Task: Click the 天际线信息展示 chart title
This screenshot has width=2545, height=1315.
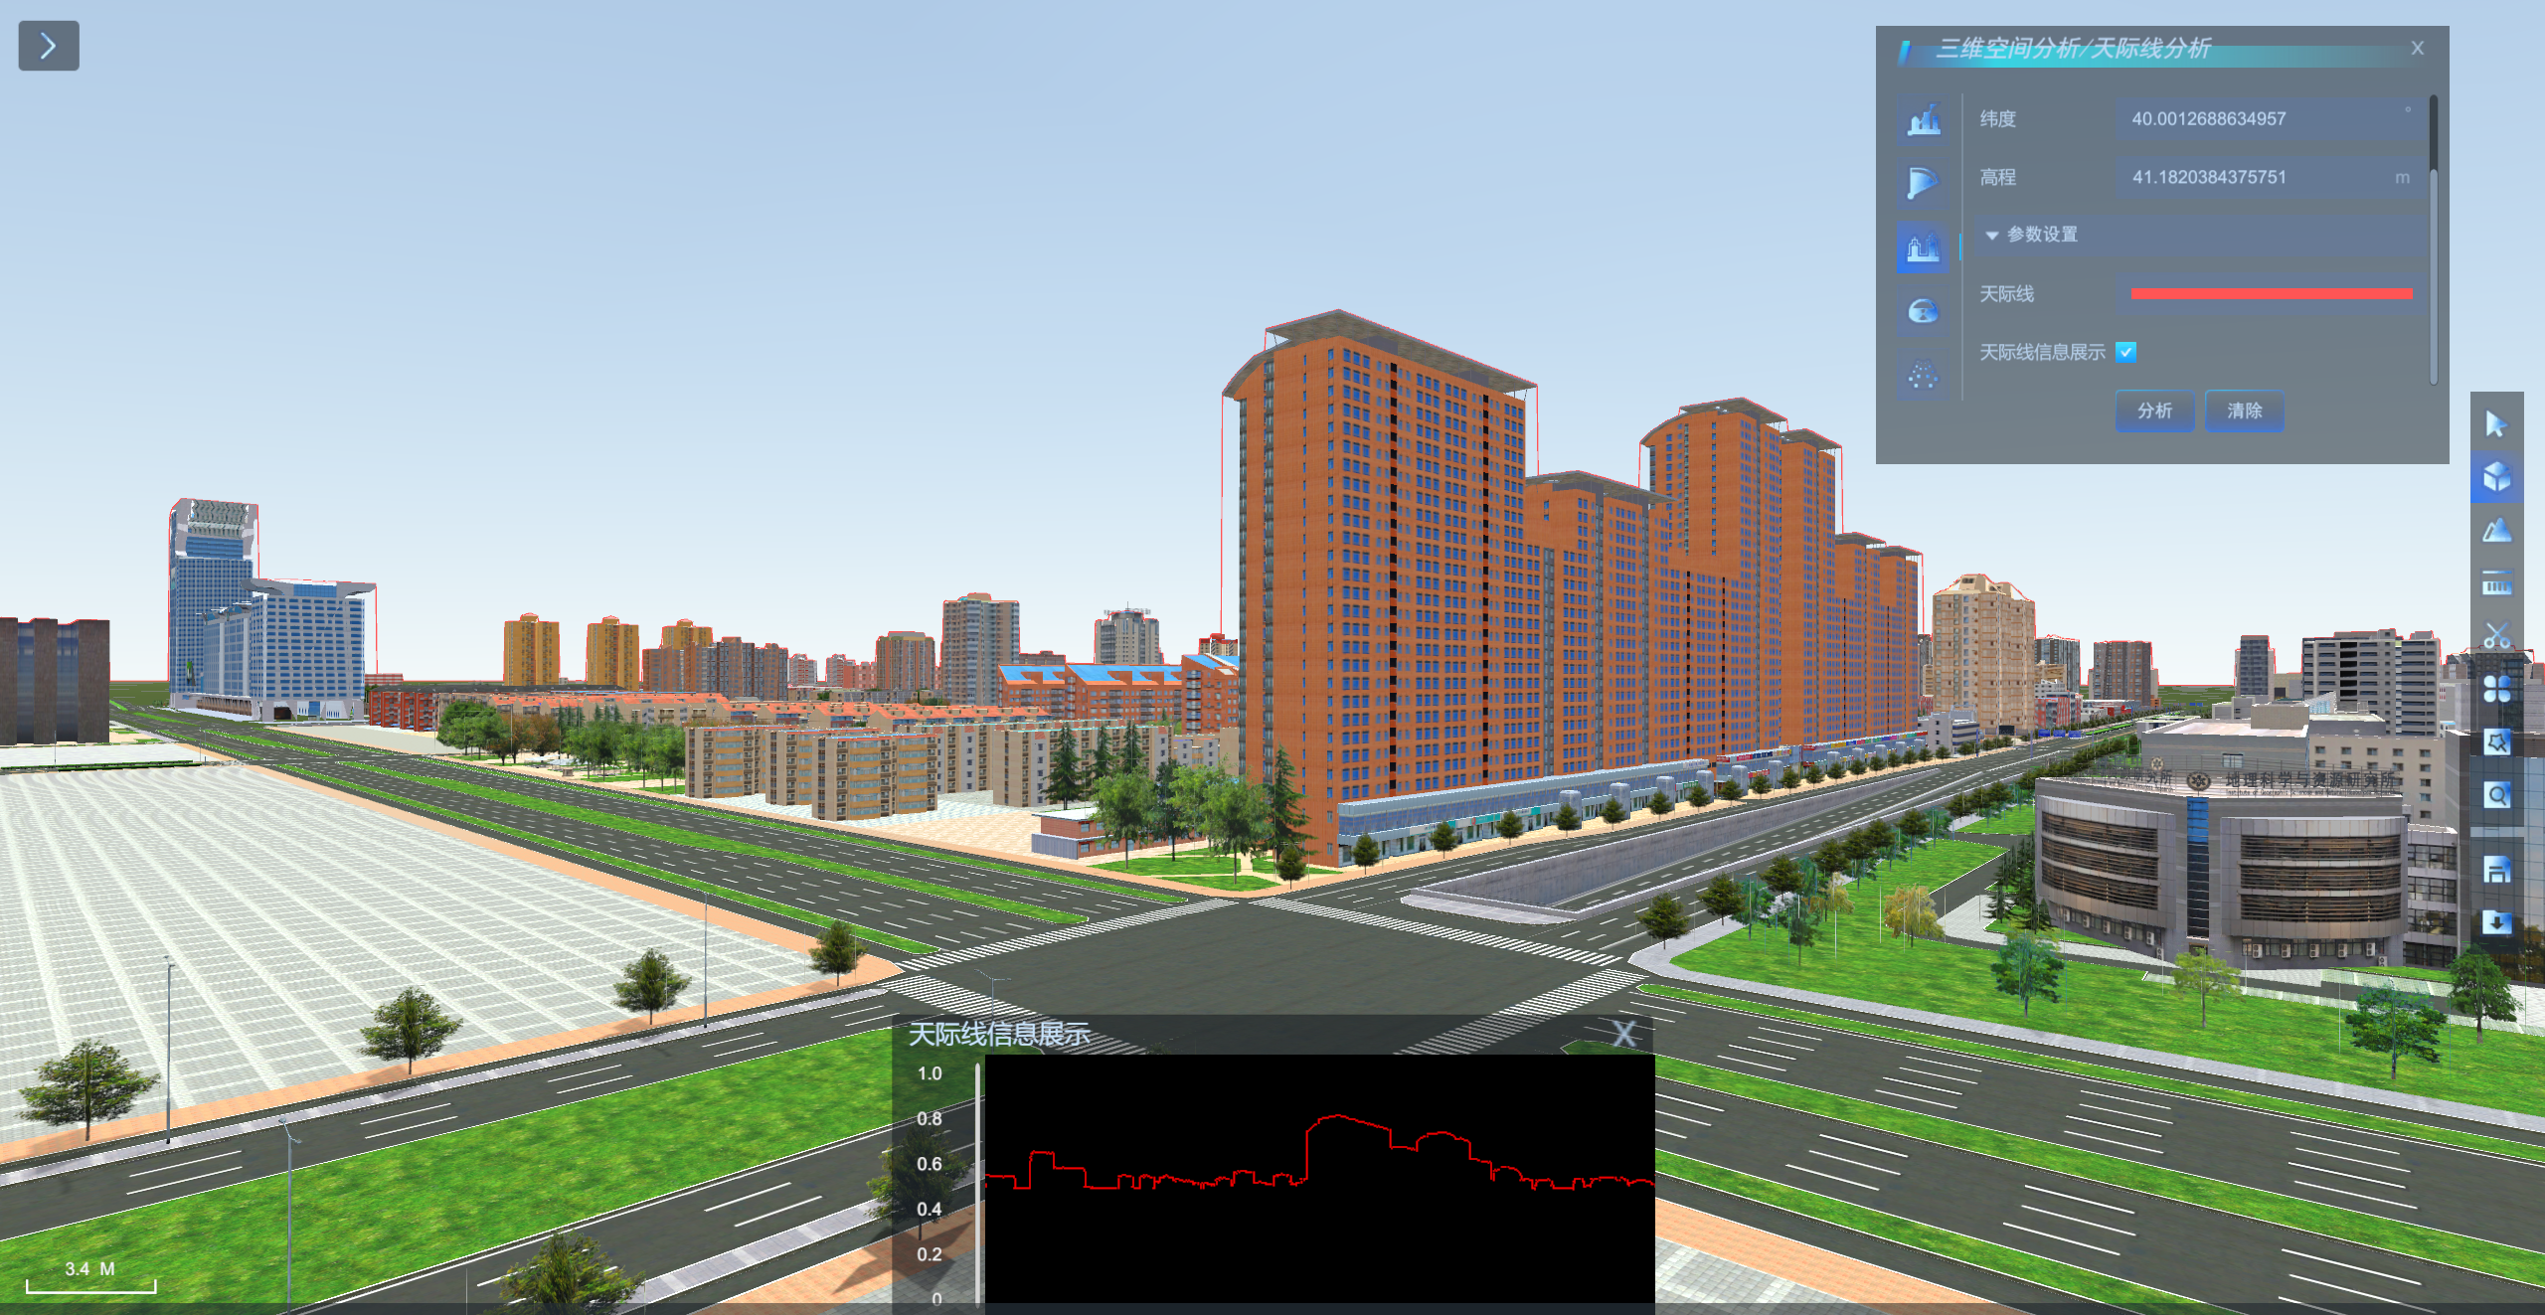Action: click(x=999, y=1035)
